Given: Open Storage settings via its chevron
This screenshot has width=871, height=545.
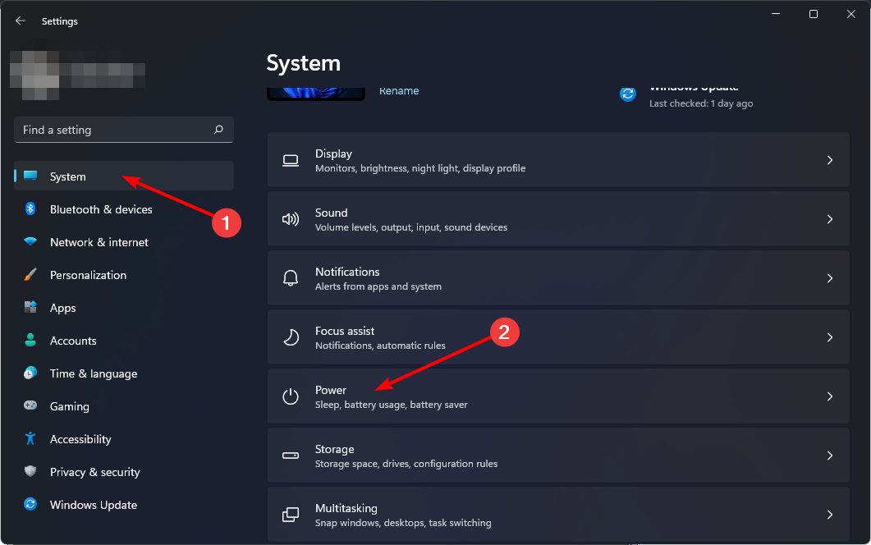Looking at the screenshot, I should click(x=830, y=456).
